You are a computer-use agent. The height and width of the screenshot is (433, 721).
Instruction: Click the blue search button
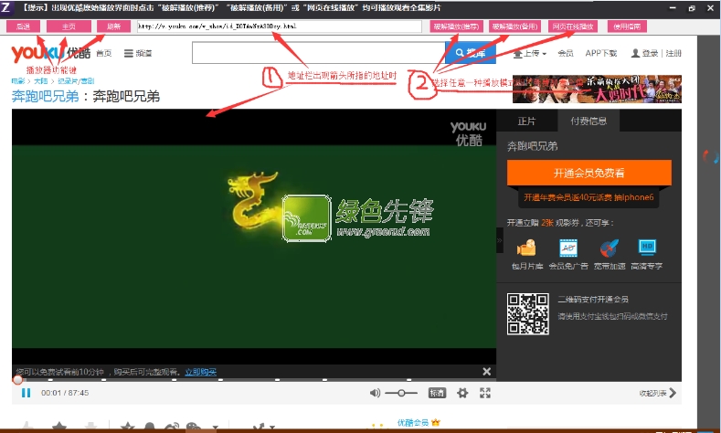click(x=470, y=53)
